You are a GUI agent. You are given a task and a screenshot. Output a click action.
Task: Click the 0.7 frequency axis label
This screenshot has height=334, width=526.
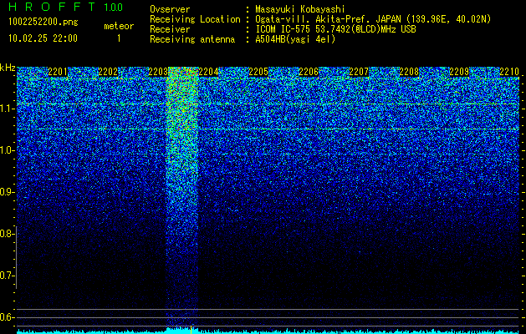[7, 276]
